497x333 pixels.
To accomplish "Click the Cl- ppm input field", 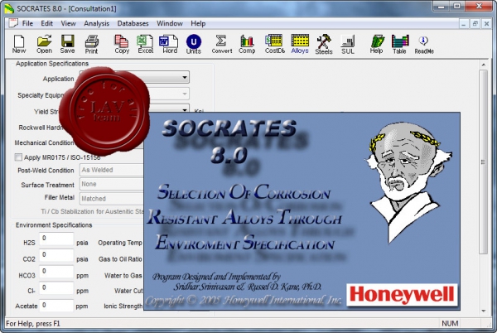I will tap(56, 288).
